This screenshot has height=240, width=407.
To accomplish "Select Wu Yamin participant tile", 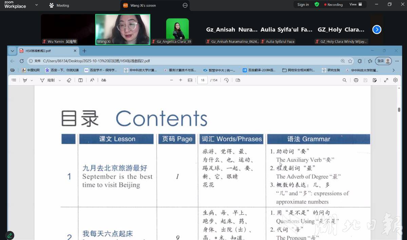I will (68, 29).
